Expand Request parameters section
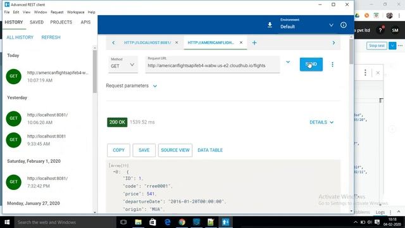This screenshot has height=228, width=405. (x=132, y=86)
